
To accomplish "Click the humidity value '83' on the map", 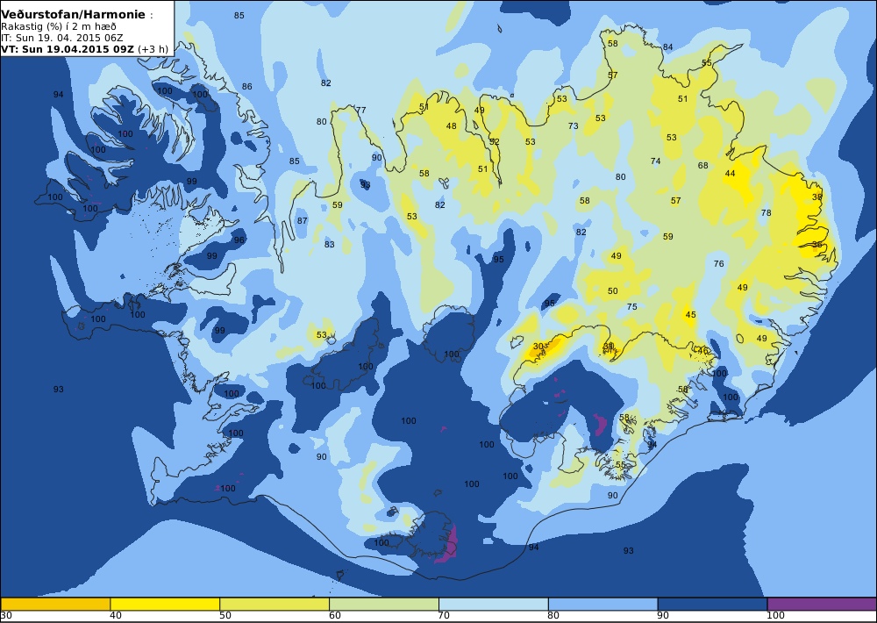I will coord(330,245).
